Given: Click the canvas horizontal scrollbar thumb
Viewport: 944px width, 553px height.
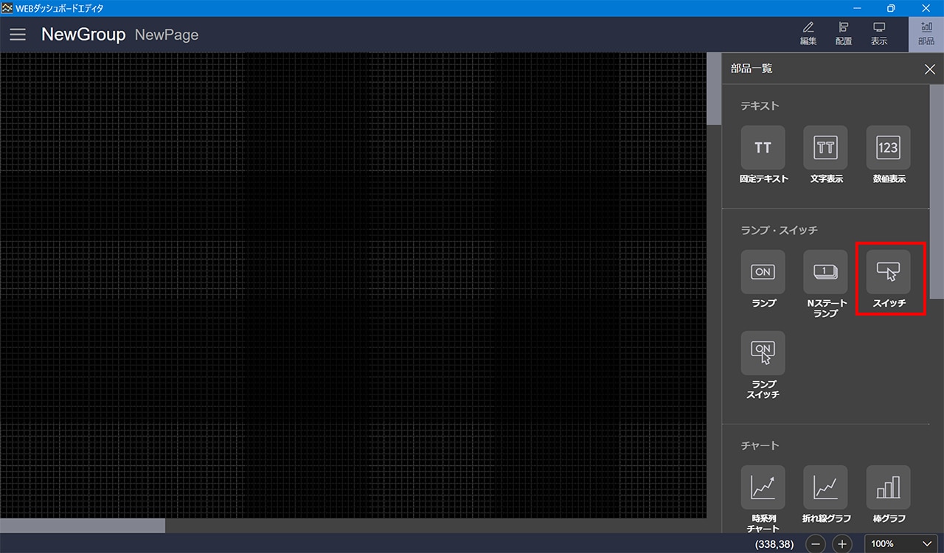Looking at the screenshot, I should [x=83, y=526].
